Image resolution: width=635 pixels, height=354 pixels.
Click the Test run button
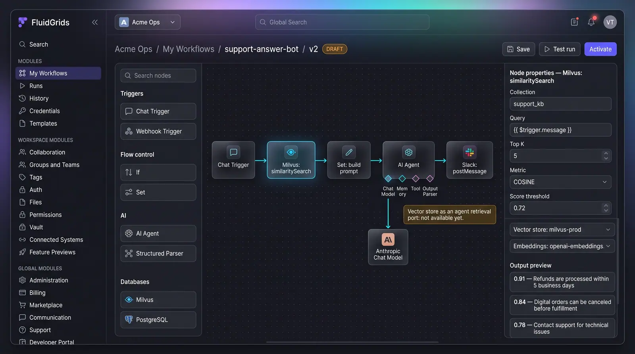coord(560,49)
